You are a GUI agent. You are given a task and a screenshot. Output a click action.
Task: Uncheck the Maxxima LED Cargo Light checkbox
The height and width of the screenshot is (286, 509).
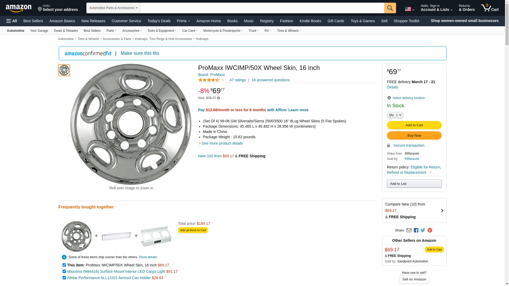pos(64,271)
